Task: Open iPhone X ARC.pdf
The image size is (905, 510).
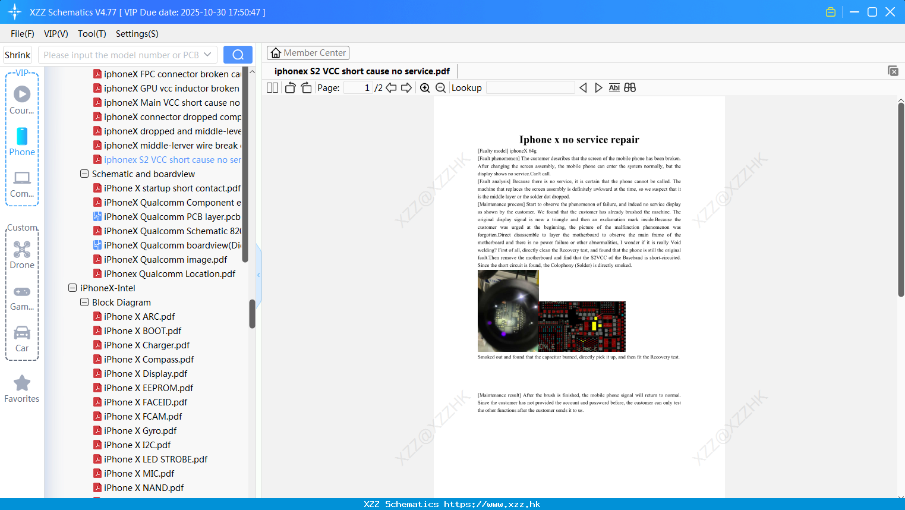Action: (134, 317)
